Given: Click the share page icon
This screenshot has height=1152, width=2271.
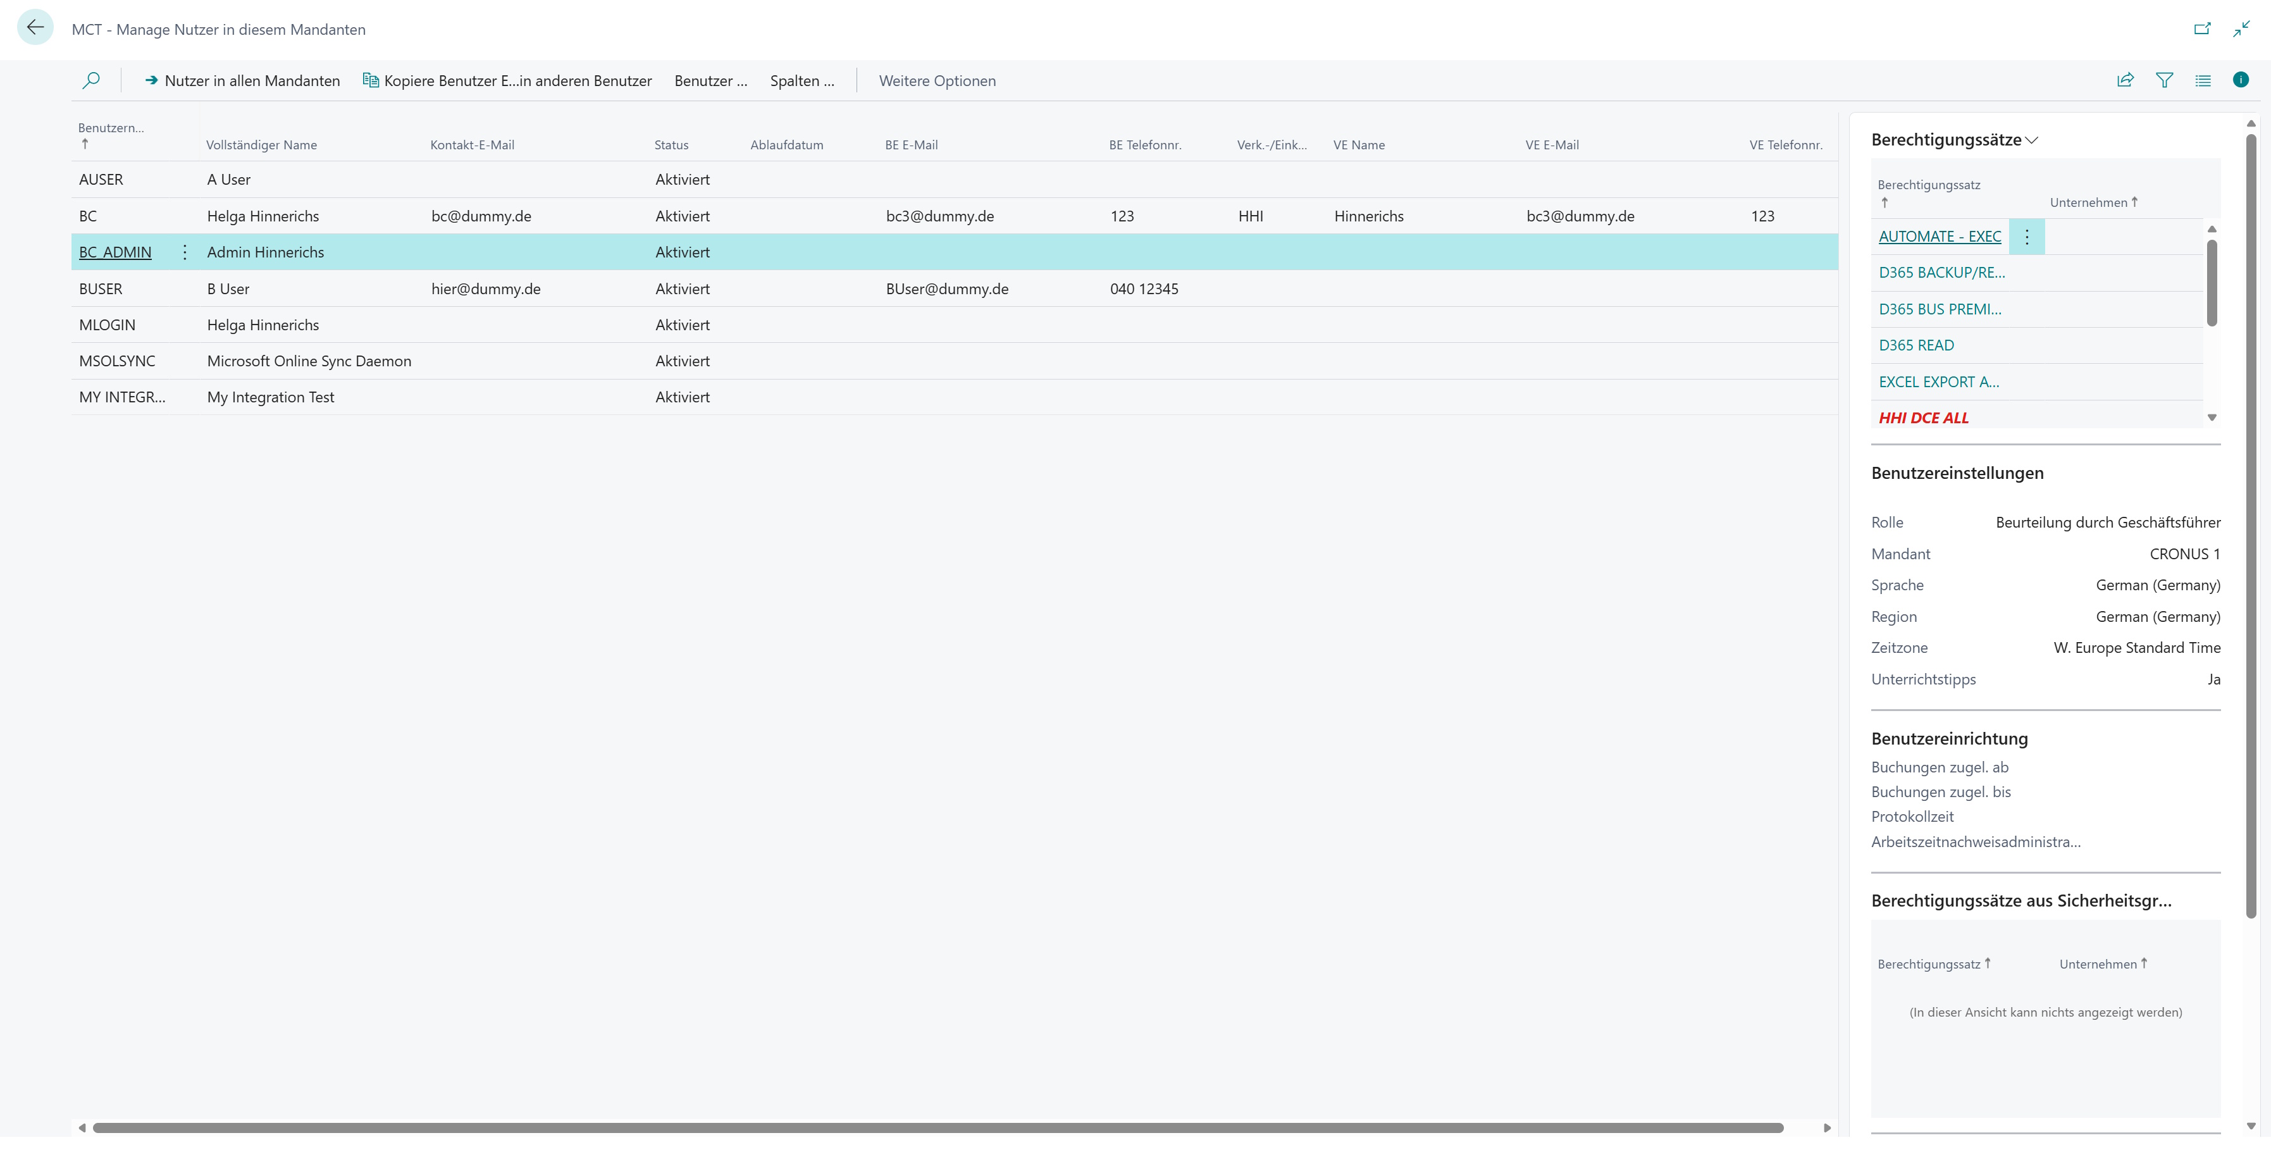Looking at the screenshot, I should pyautogui.click(x=2126, y=80).
